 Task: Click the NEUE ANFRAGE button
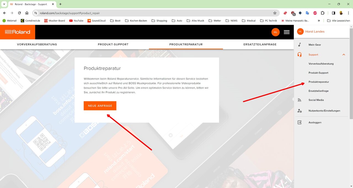pyautogui.click(x=100, y=106)
